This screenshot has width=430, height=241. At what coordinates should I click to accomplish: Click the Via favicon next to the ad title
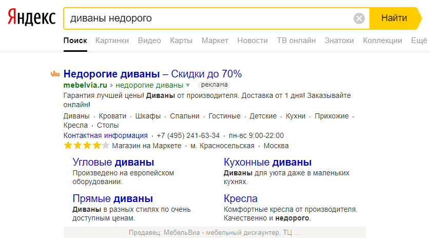coord(55,74)
